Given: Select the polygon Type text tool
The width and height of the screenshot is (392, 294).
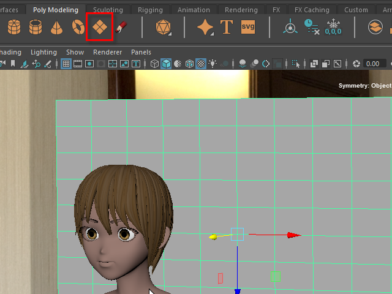Looking at the screenshot, I should click(x=227, y=27).
